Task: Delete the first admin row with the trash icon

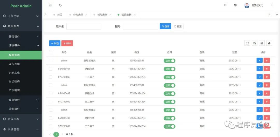Action: 267,60
